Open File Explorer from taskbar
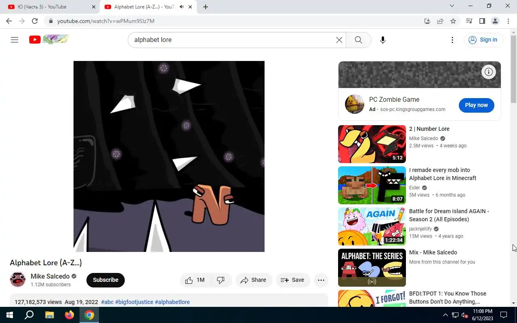 [49, 315]
